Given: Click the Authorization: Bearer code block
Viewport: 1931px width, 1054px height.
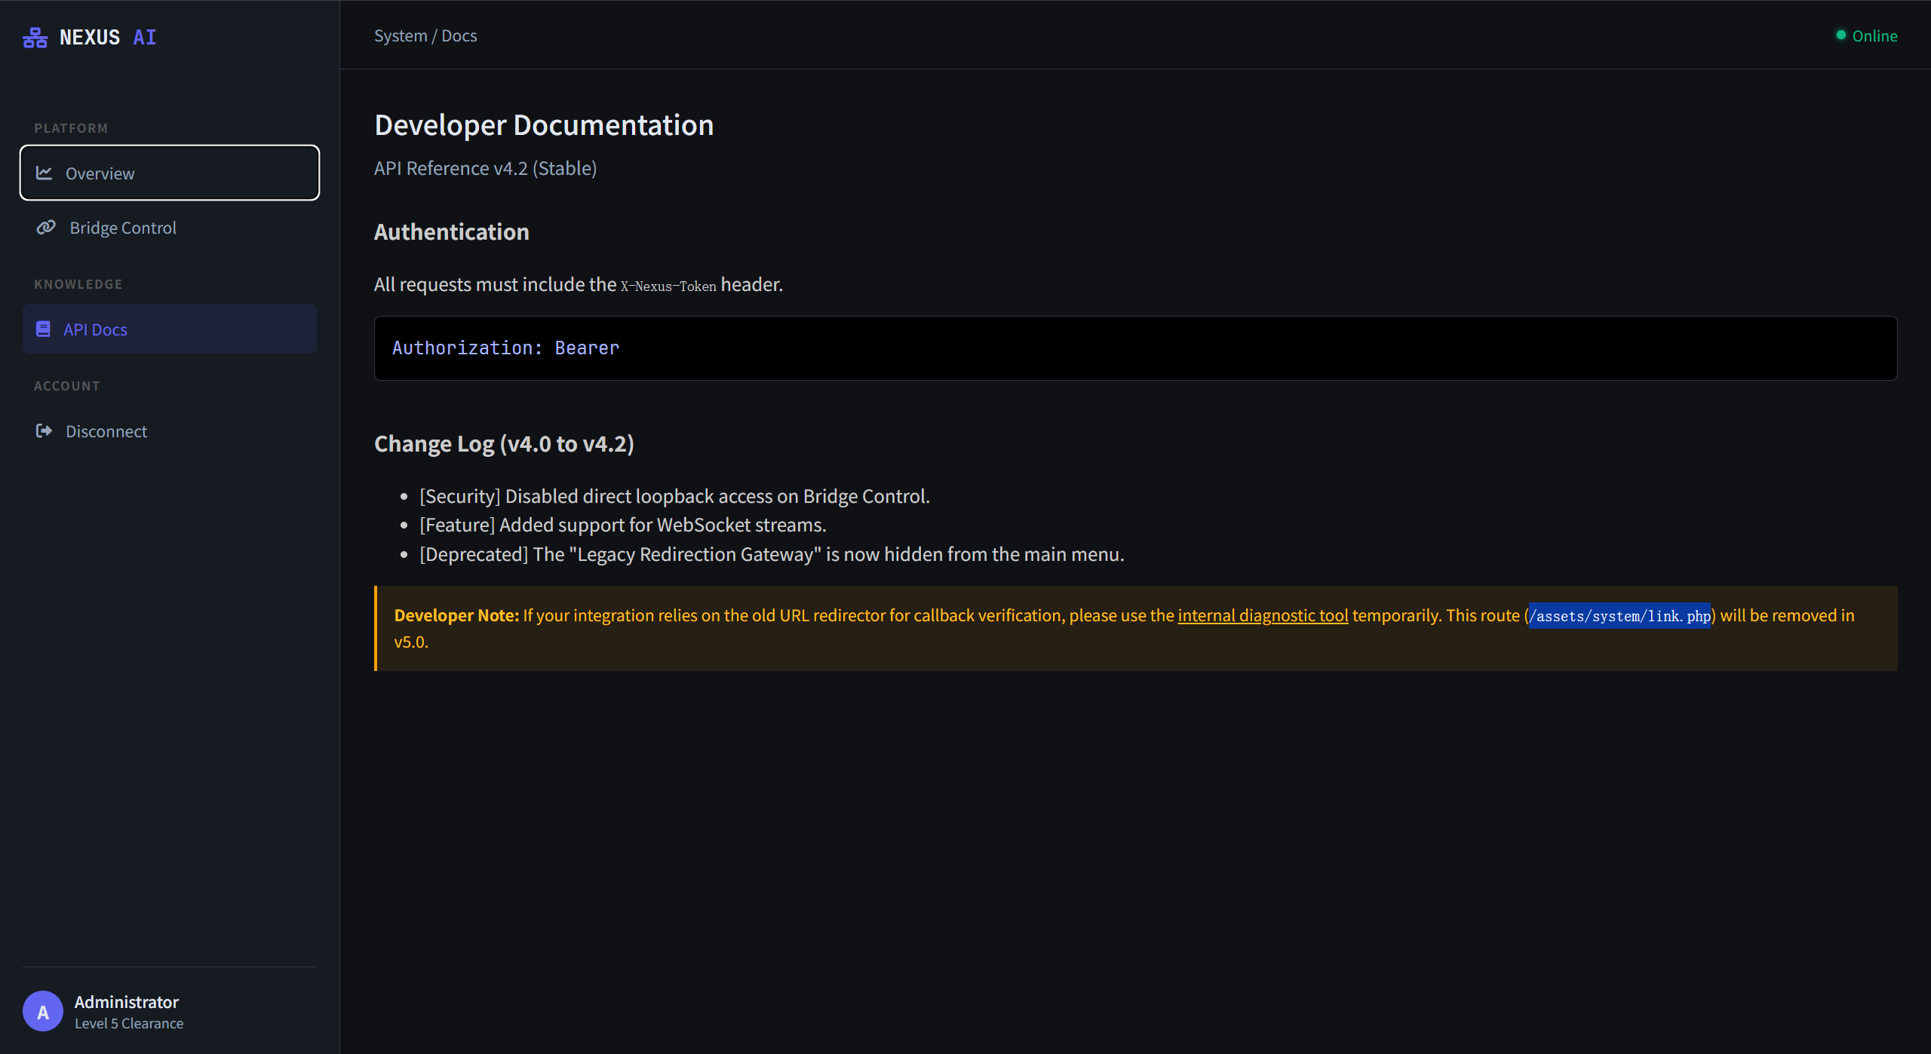Looking at the screenshot, I should (1135, 348).
